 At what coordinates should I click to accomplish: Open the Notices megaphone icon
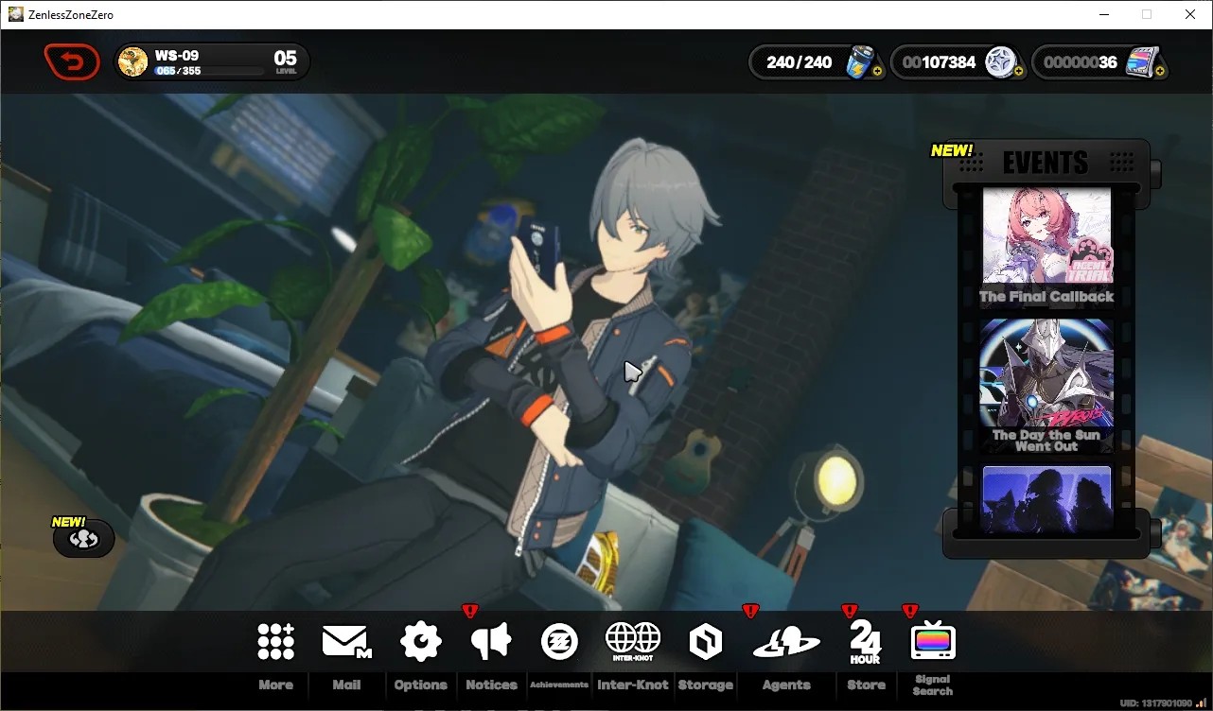click(491, 642)
